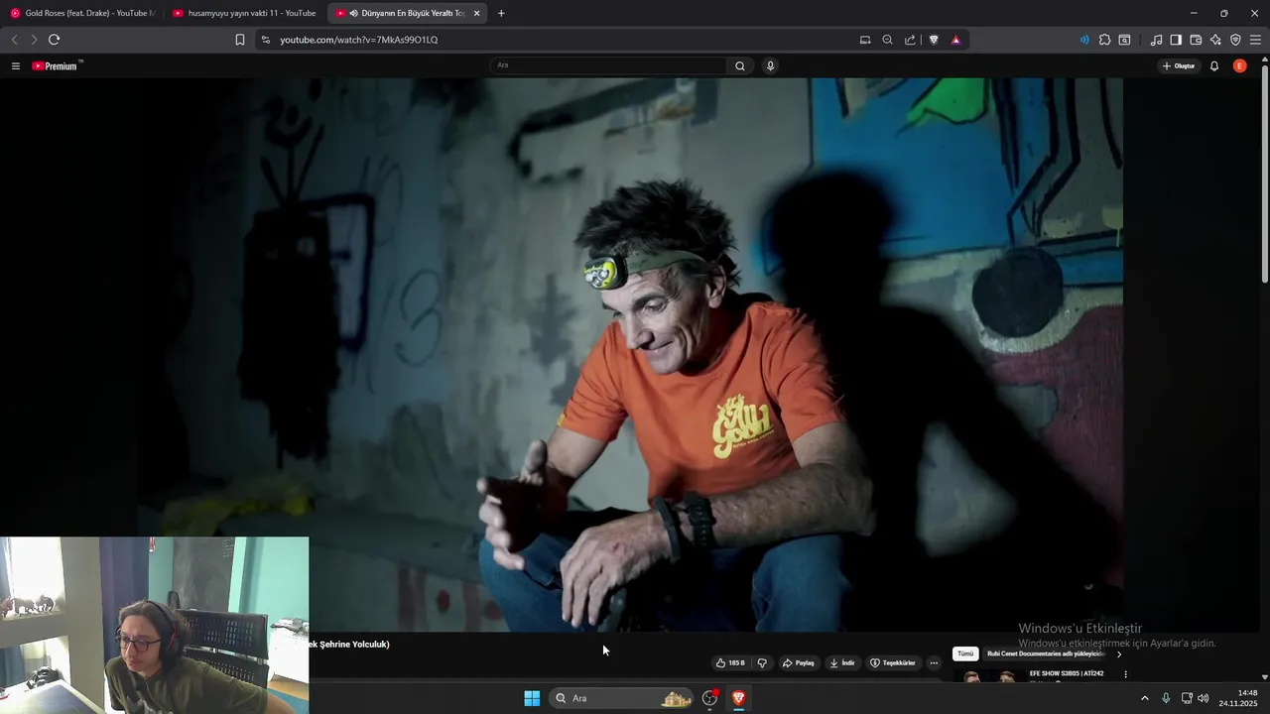
Task: Click the blue sound-wave toolbar icon
Action: (1084, 40)
